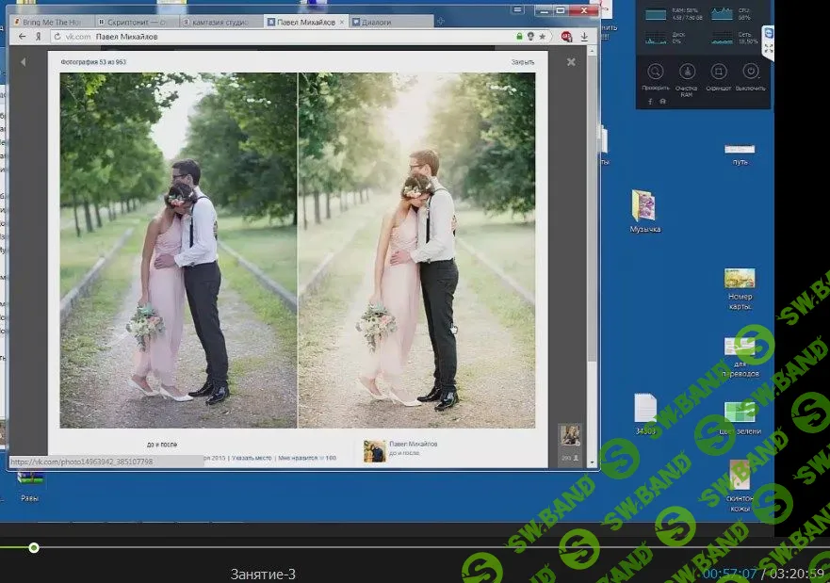The height and width of the screenshot is (583, 830).
Task: Click the Очистка RAM icon
Action: pyautogui.click(x=687, y=72)
